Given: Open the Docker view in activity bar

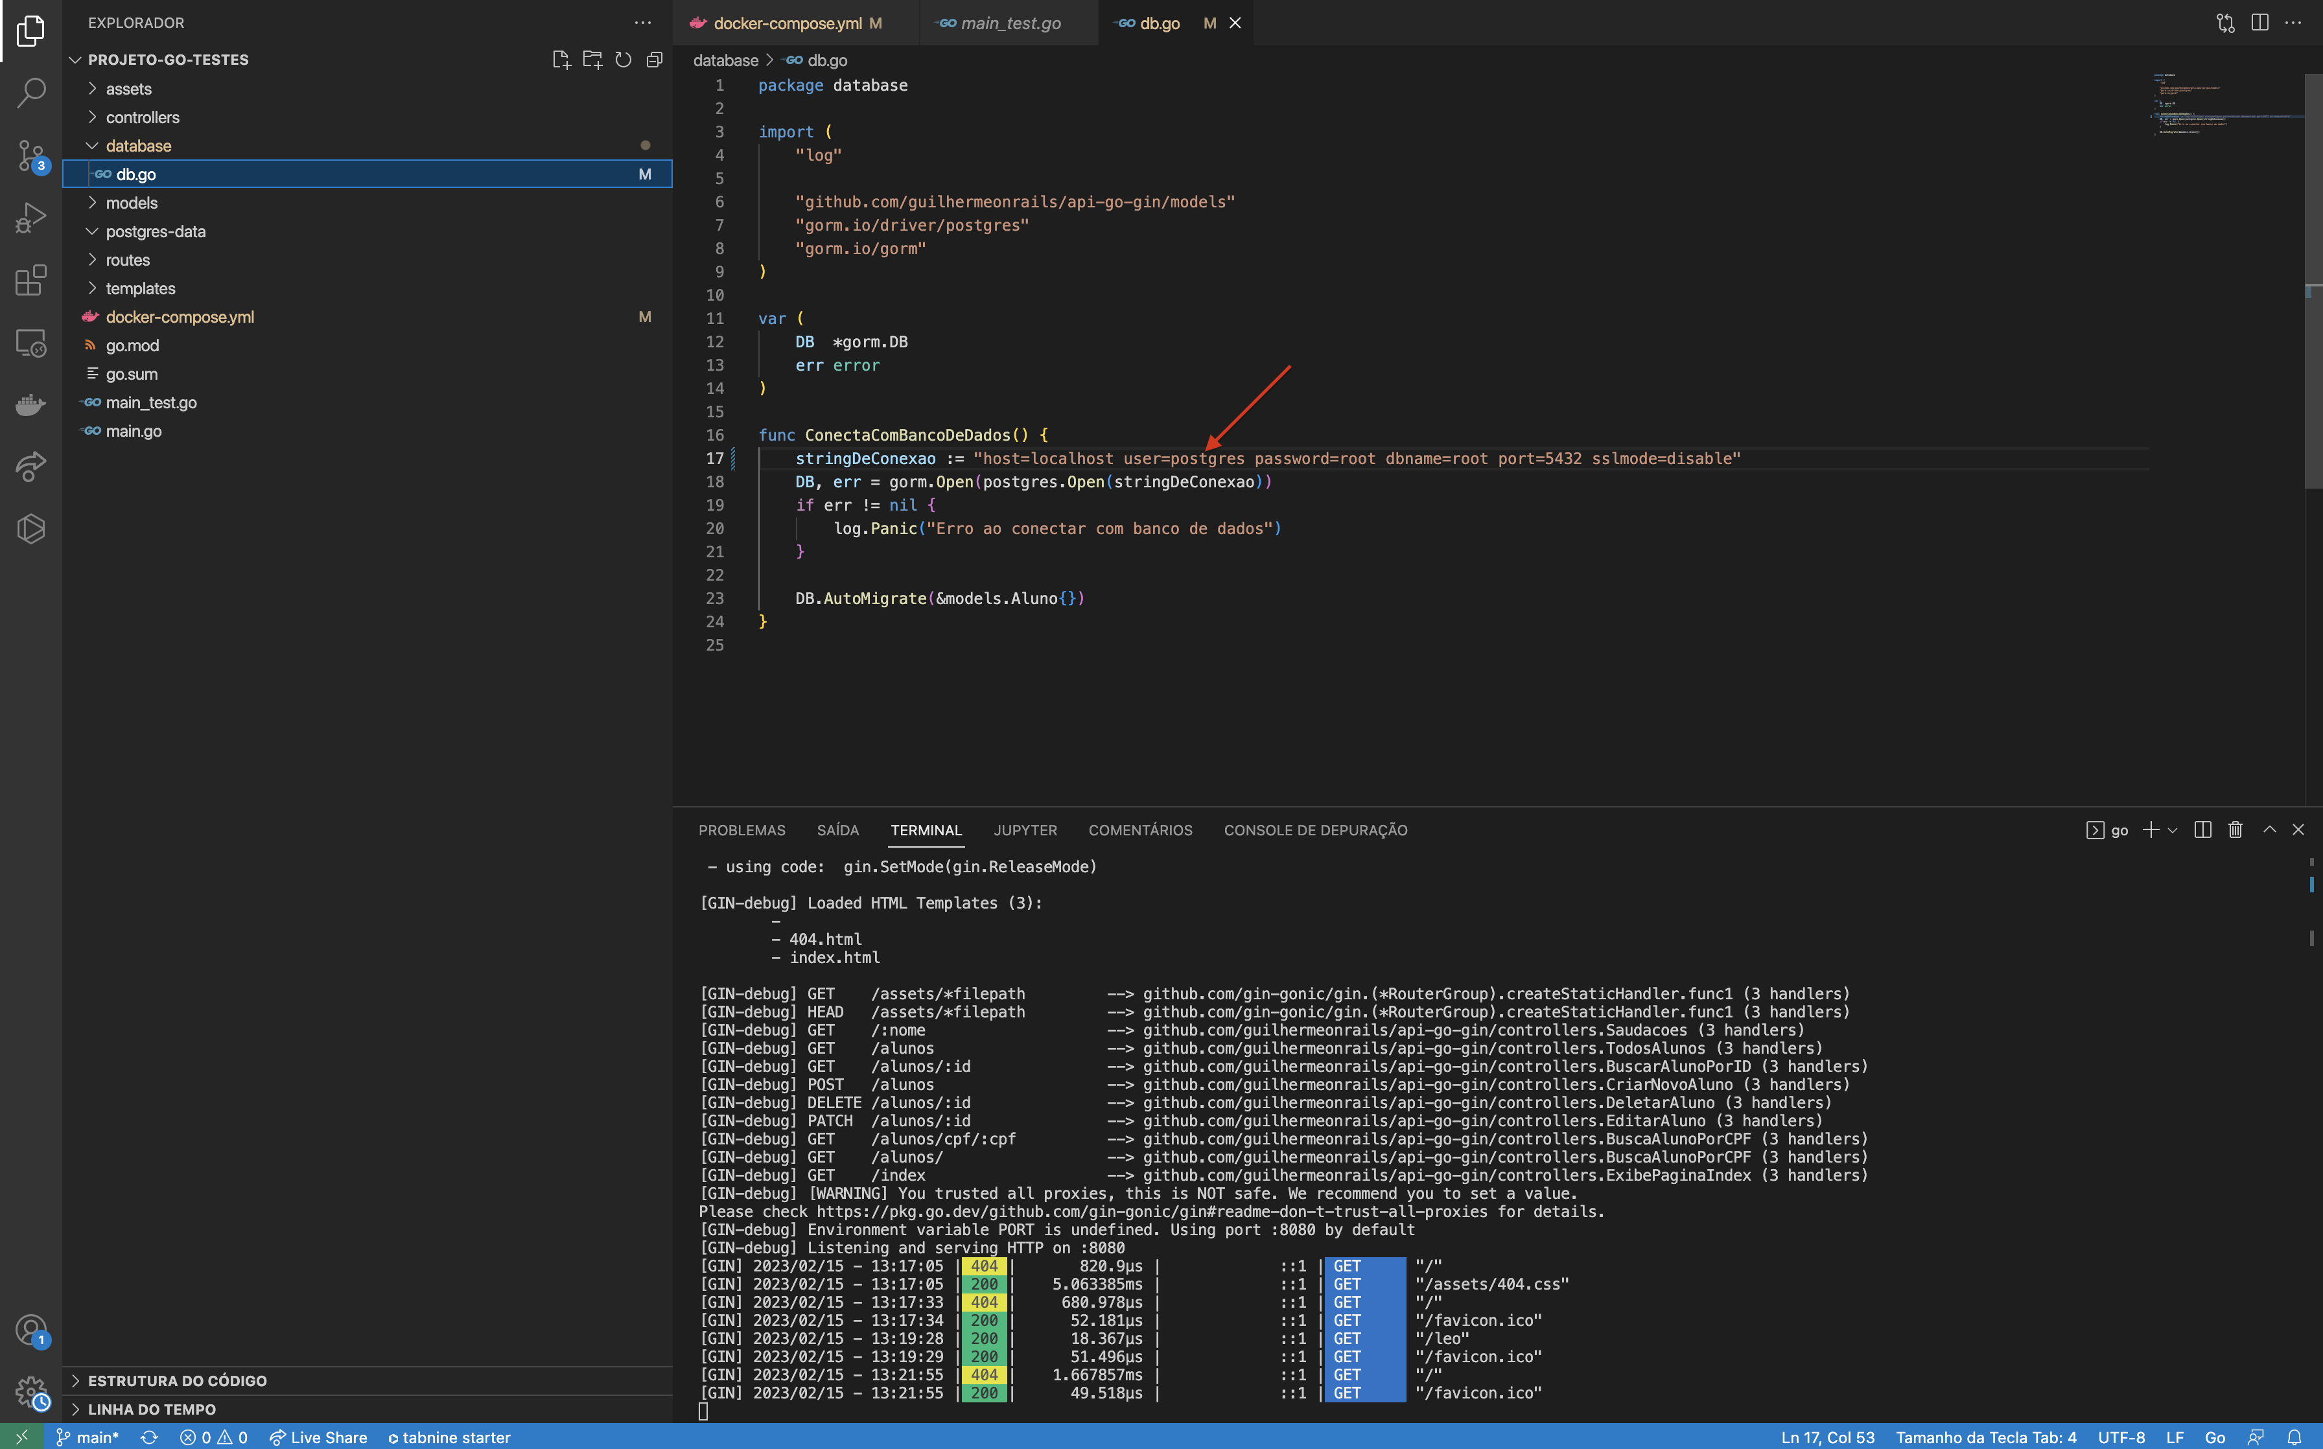Looking at the screenshot, I should [30, 404].
